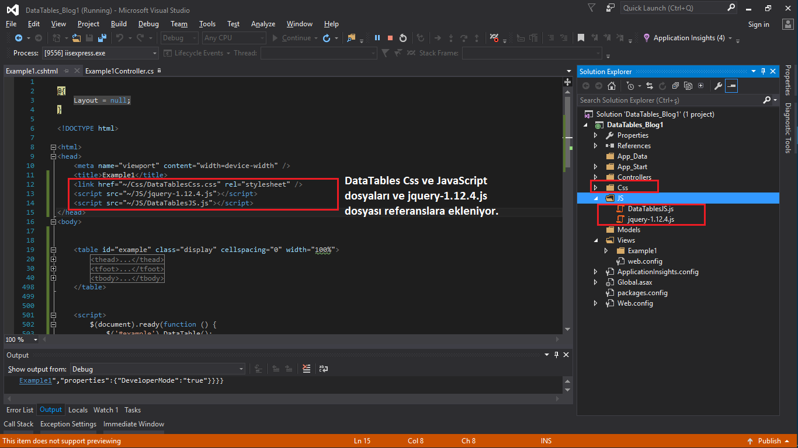This screenshot has width=798, height=448.
Task: Open the Debug menu
Action: (x=148, y=24)
